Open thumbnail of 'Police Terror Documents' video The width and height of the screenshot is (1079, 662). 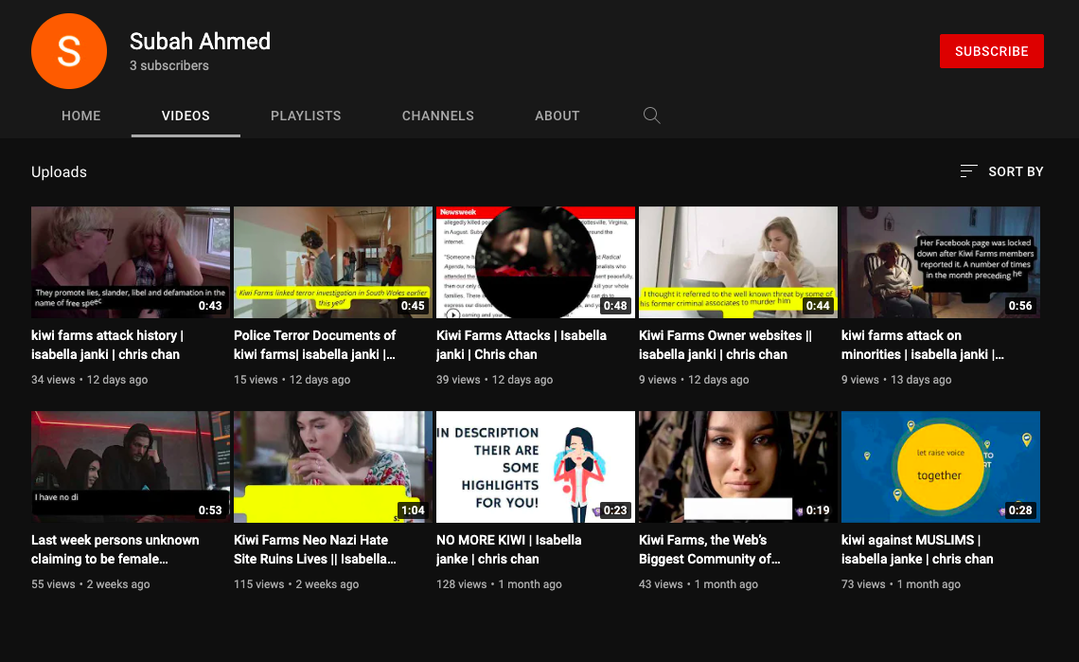click(333, 261)
